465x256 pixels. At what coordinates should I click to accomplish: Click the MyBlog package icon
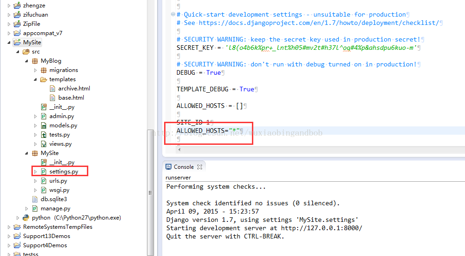pos(35,61)
